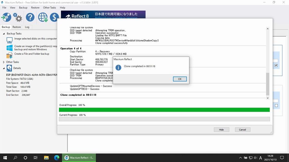Expand the Other Tasks section
The image size is (289, 162).
(x=4, y=62)
